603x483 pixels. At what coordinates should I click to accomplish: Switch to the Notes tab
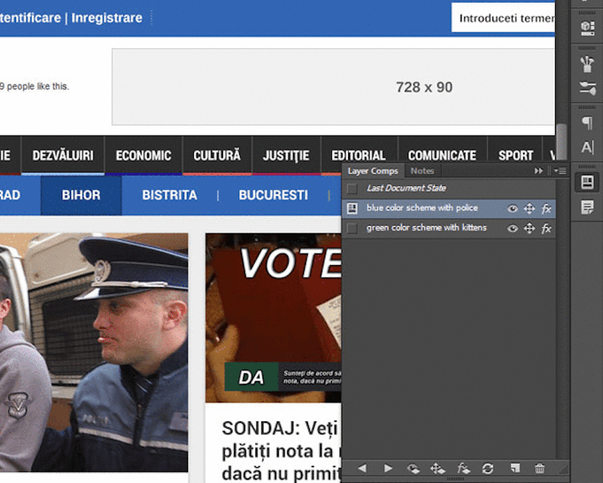(x=422, y=171)
